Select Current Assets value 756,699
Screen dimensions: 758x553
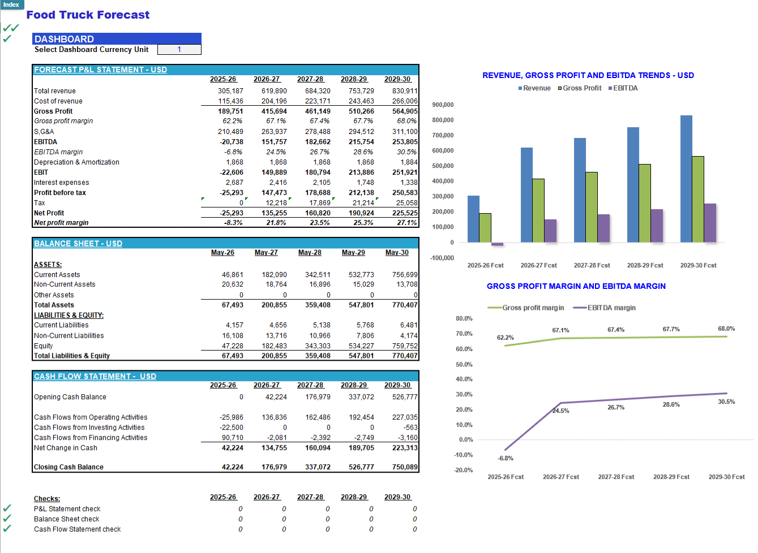click(405, 274)
